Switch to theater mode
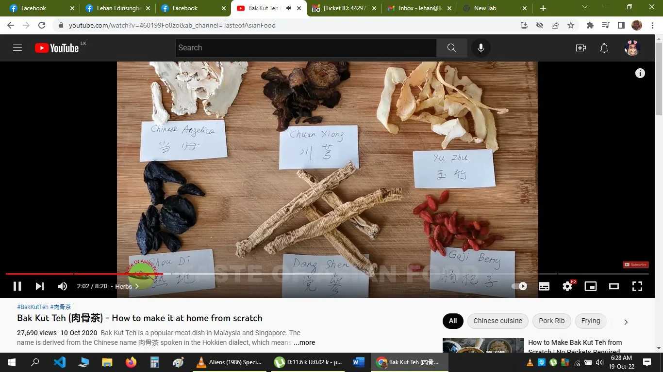Image resolution: width=663 pixels, height=372 pixels. [x=613, y=286]
